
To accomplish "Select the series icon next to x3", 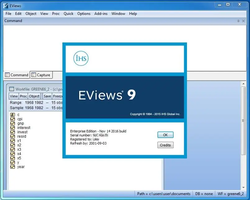I will coord(12,149).
